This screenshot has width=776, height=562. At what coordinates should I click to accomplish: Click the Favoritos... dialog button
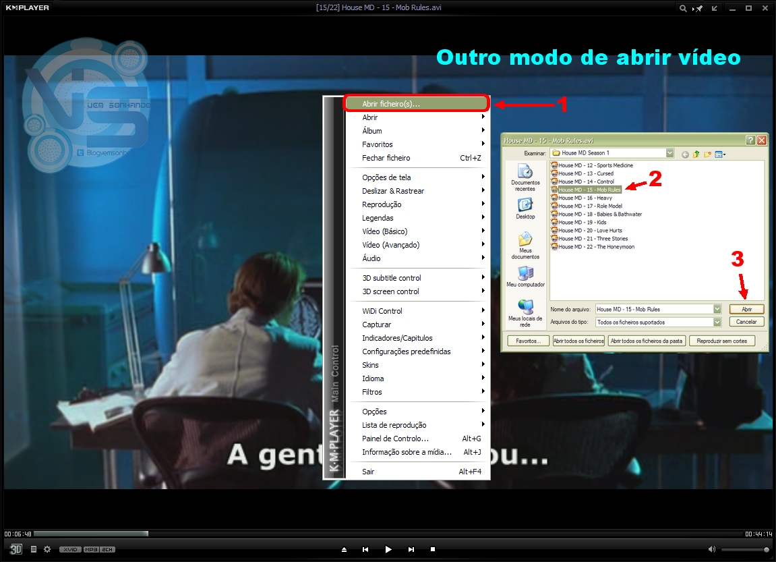pos(528,341)
